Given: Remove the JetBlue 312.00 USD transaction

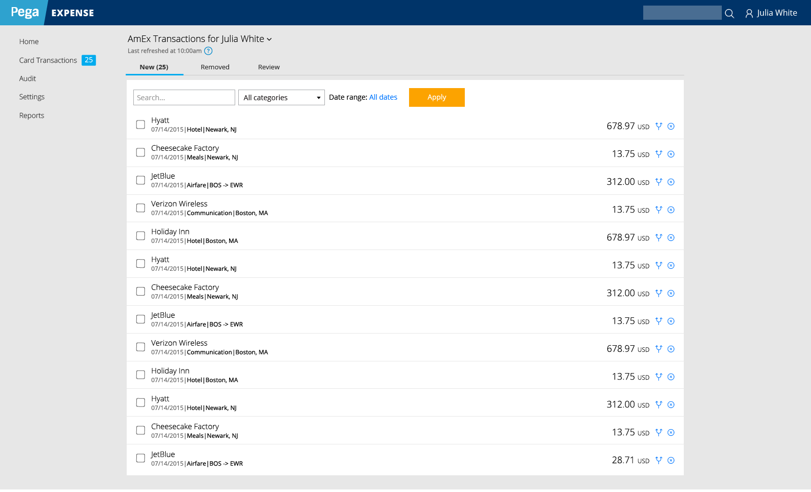Looking at the screenshot, I should point(671,182).
